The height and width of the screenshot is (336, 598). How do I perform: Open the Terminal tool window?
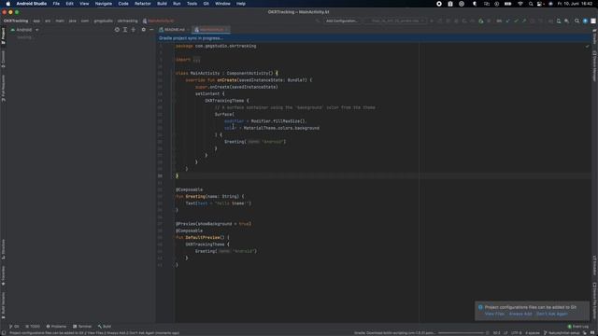[x=82, y=327]
